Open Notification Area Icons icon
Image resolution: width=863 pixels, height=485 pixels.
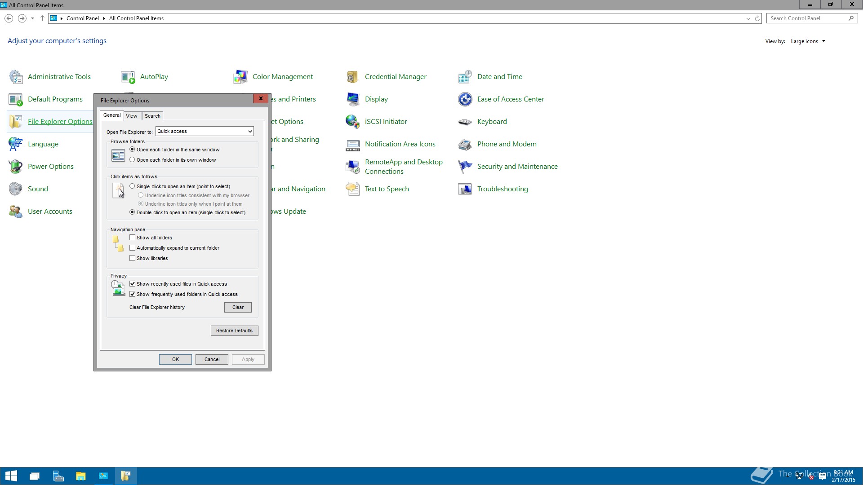pos(353,144)
